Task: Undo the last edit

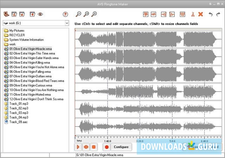Action: click(x=211, y=14)
